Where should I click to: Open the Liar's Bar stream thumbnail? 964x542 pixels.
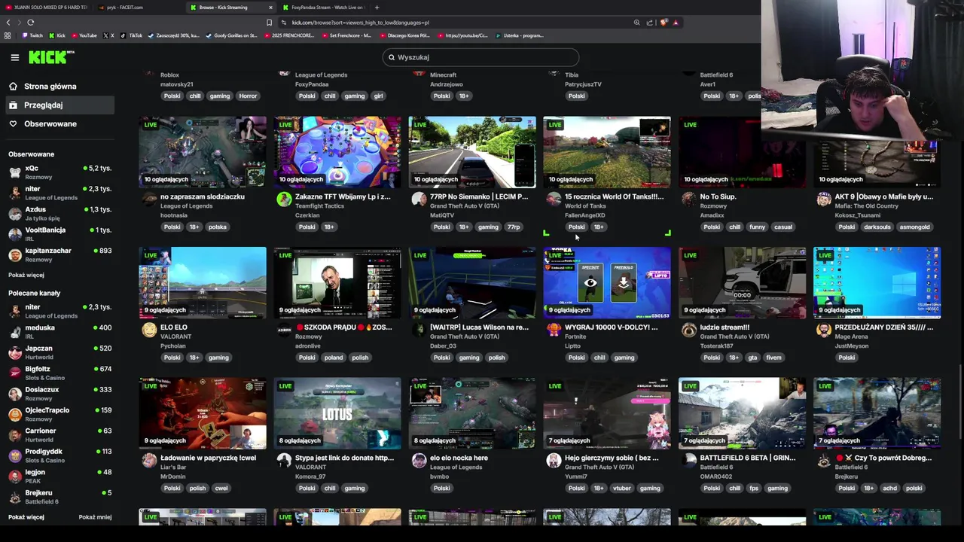point(203,413)
